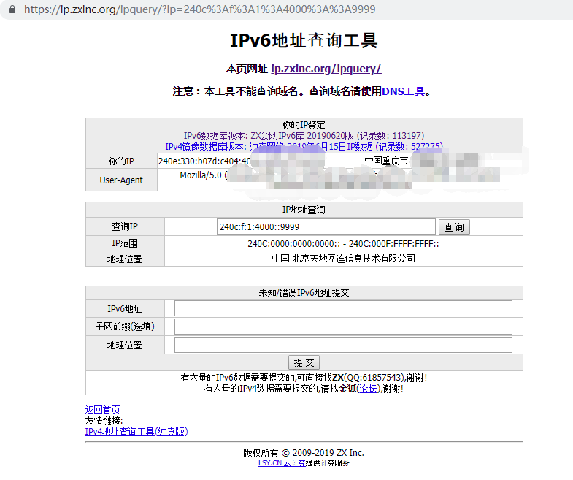Click the 查询 button

pyautogui.click(x=454, y=227)
